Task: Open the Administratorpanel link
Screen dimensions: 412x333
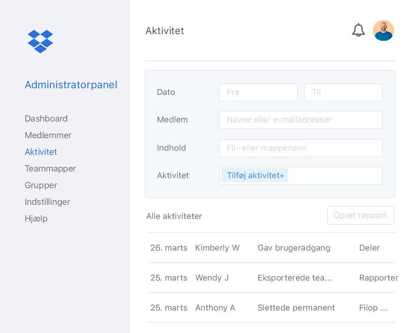Action: tap(71, 85)
